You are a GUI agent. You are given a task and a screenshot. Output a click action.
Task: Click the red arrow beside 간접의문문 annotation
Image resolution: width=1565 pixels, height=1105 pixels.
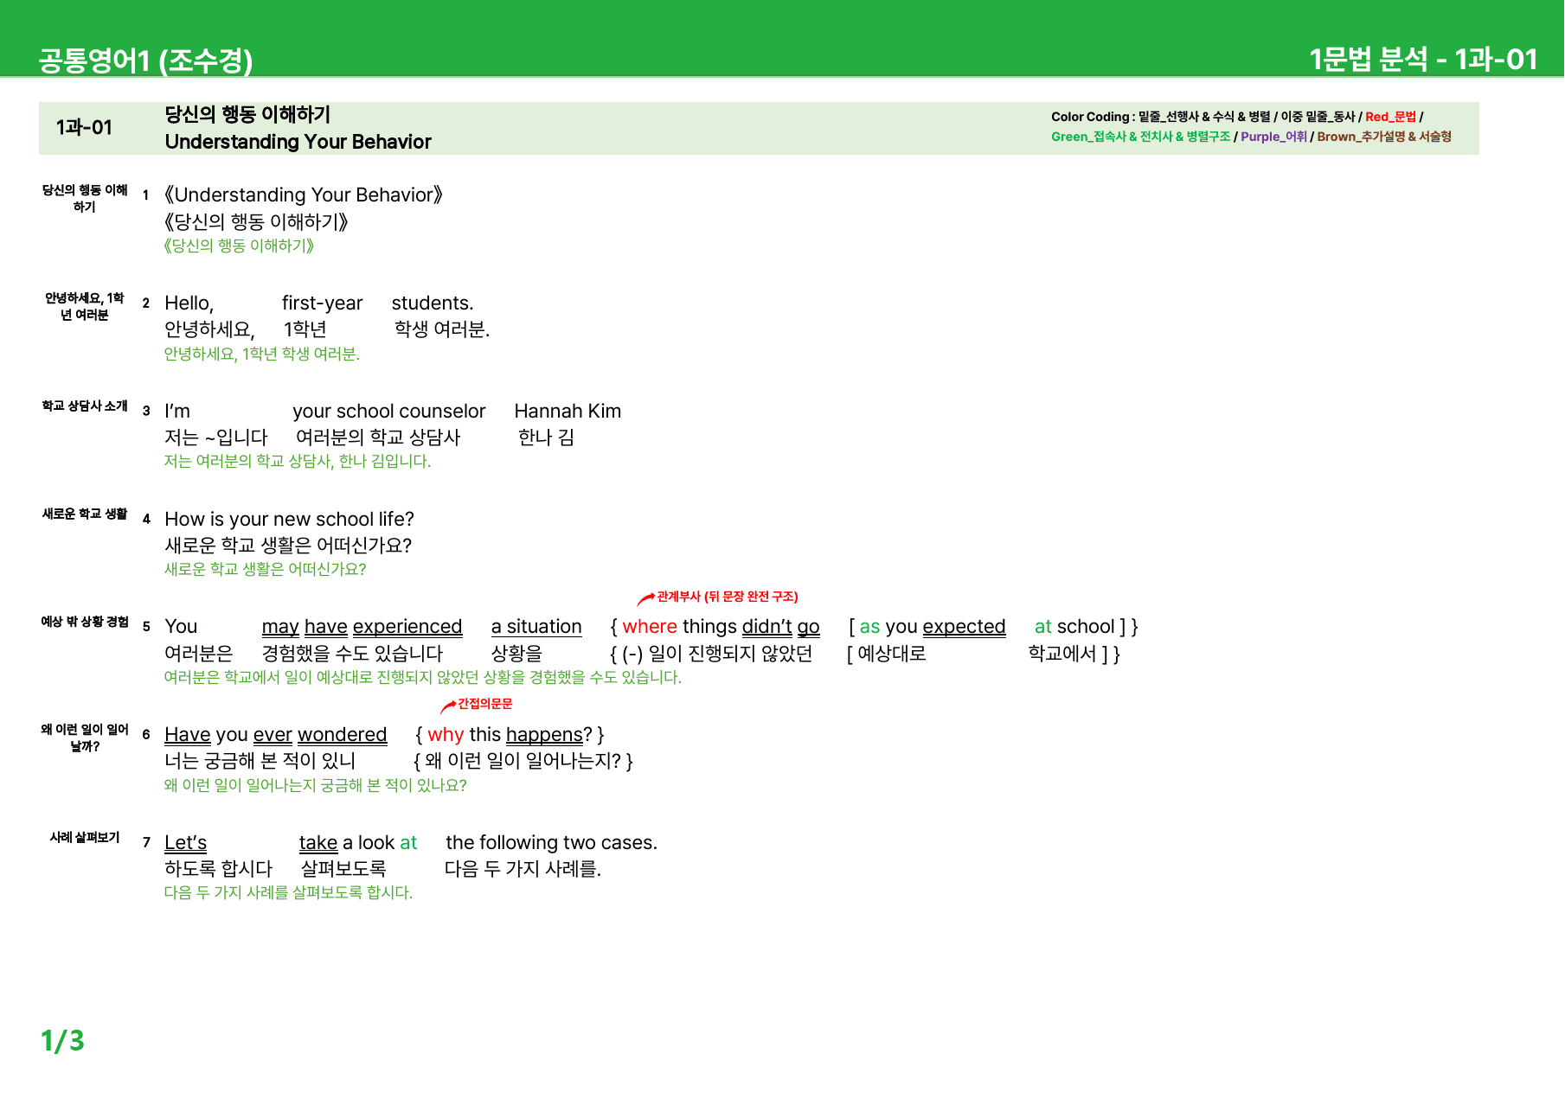(447, 706)
